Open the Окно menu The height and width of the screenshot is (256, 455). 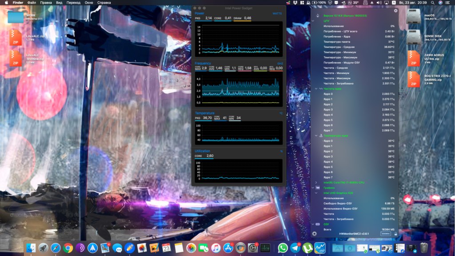[89, 3]
